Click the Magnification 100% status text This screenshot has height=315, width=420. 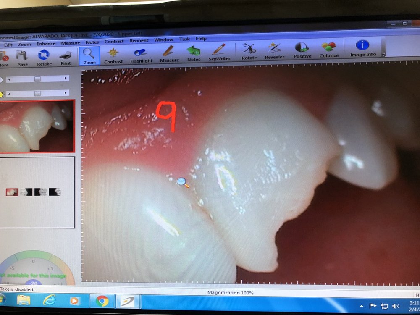pos(230,293)
